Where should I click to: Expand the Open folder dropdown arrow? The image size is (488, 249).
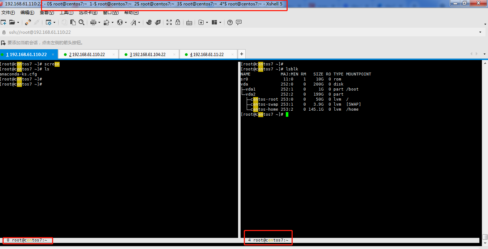[18, 22]
